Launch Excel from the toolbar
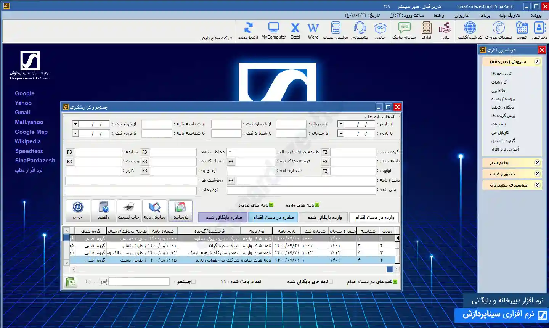The width and height of the screenshot is (549, 328). [295, 31]
